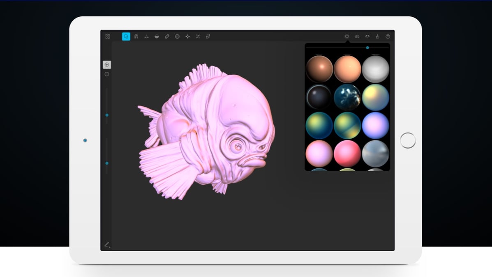Toggle symmetry with the X icon
Image resolution: width=492 pixels, height=277 pixels.
coord(198,37)
